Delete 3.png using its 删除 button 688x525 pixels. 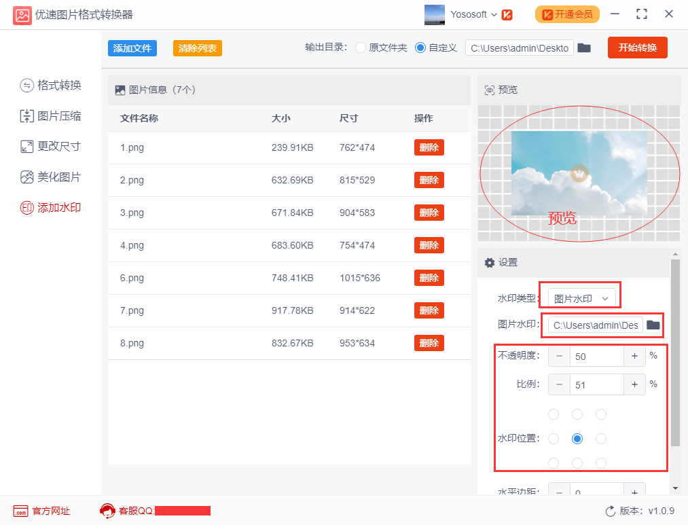coord(428,212)
